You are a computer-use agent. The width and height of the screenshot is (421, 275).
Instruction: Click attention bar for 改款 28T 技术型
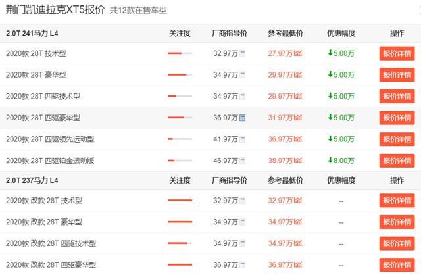[x=180, y=201]
